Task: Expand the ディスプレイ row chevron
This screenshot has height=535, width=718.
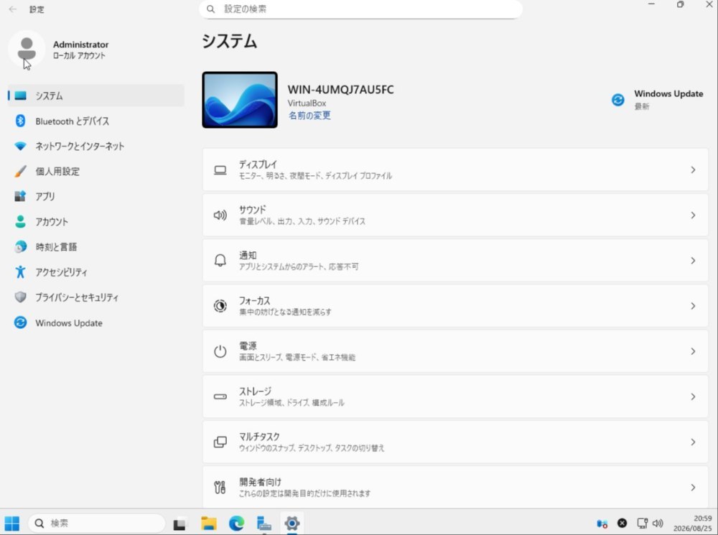Action: click(693, 170)
